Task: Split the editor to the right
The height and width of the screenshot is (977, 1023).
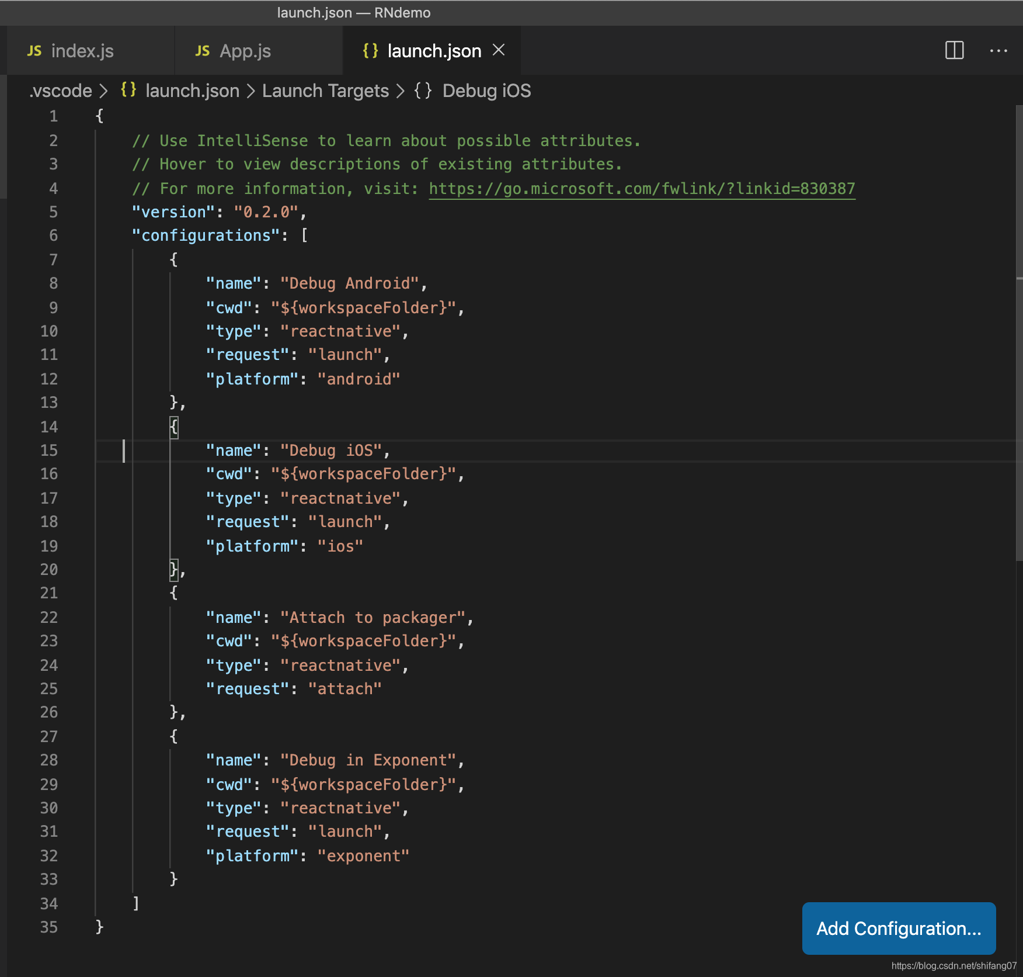Action: click(x=954, y=50)
